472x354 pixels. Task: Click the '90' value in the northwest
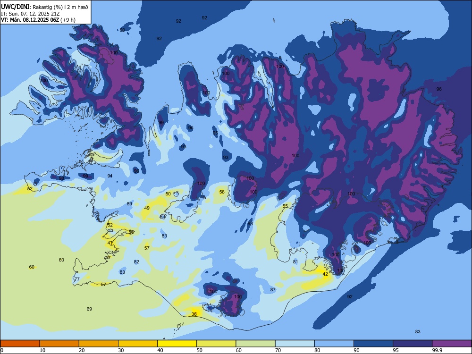tap(122, 30)
